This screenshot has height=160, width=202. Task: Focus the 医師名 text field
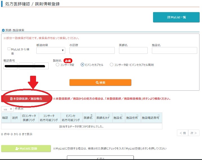coord(133,50)
